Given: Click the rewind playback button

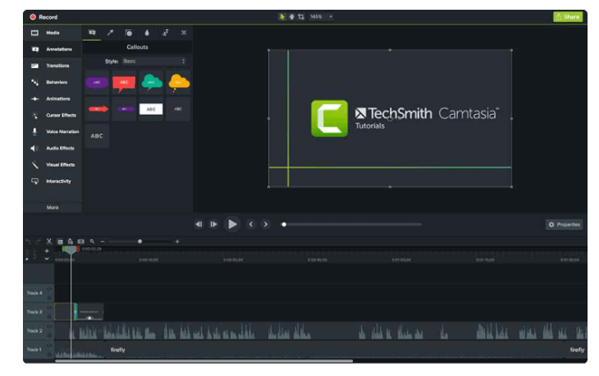Looking at the screenshot, I should [x=198, y=224].
